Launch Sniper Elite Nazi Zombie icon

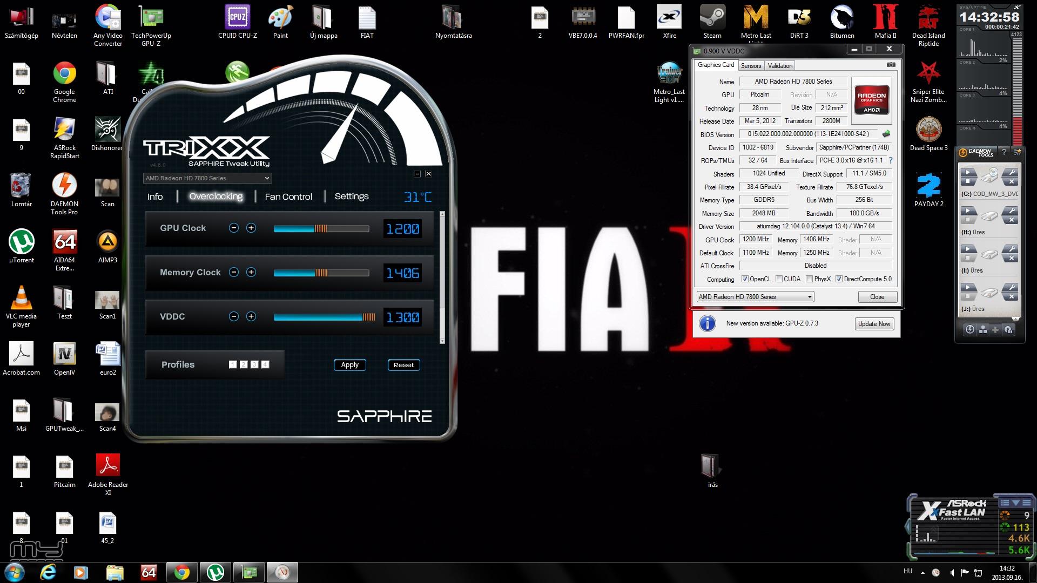929,82
